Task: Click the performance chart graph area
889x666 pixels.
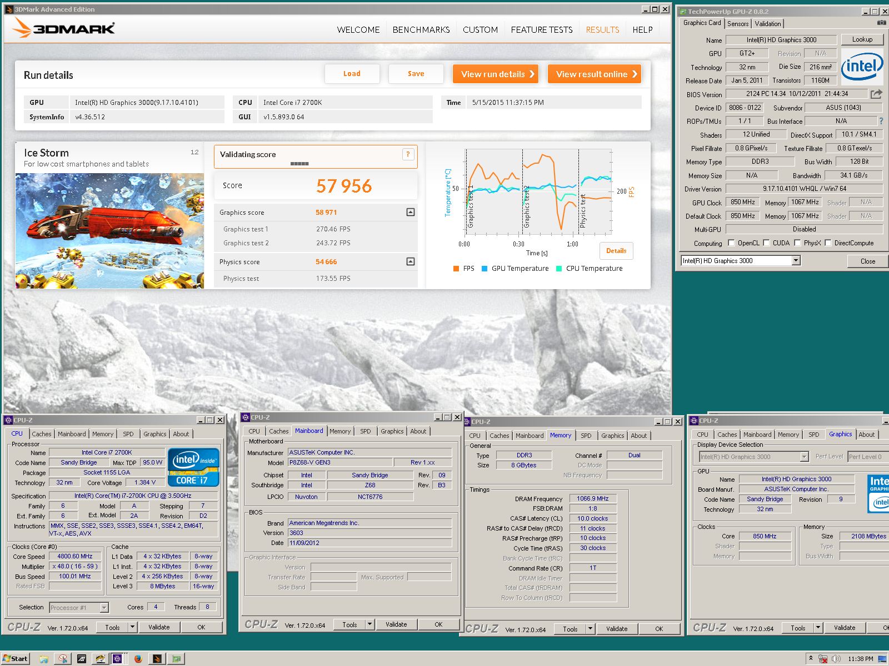Action: (538, 191)
